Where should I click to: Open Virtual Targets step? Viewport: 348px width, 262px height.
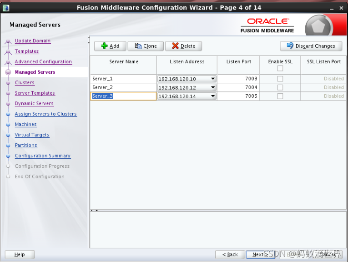pyautogui.click(x=32, y=135)
